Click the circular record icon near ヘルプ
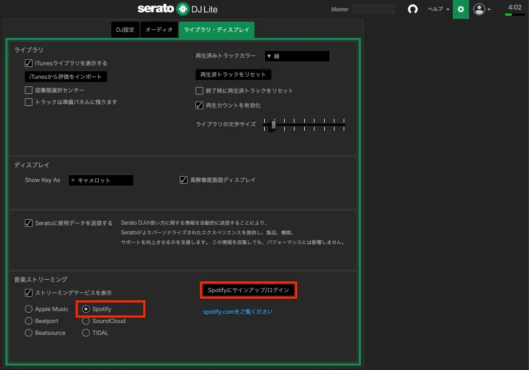Viewport: 529px width, 370px height. (x=412, y=9)
